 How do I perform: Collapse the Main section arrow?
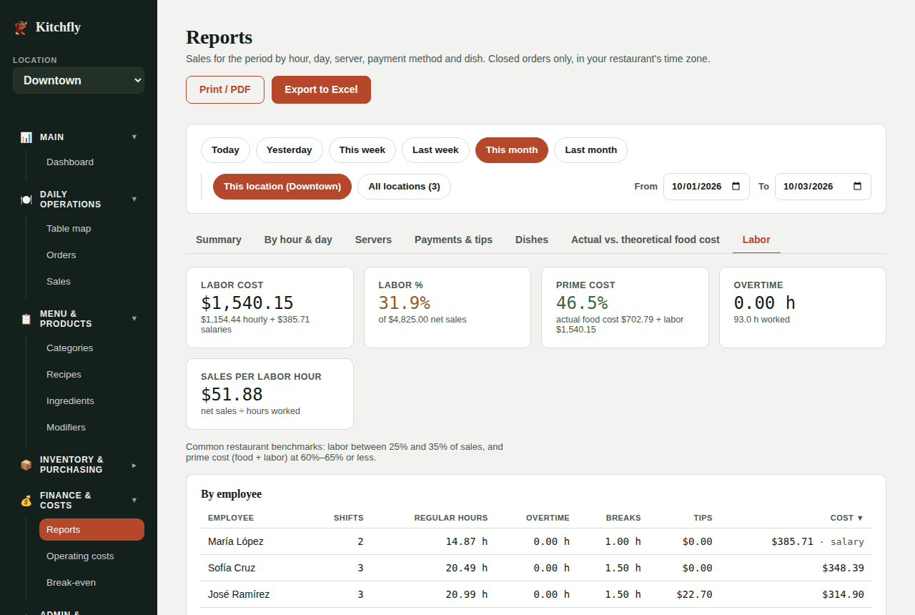click(134, 137)
